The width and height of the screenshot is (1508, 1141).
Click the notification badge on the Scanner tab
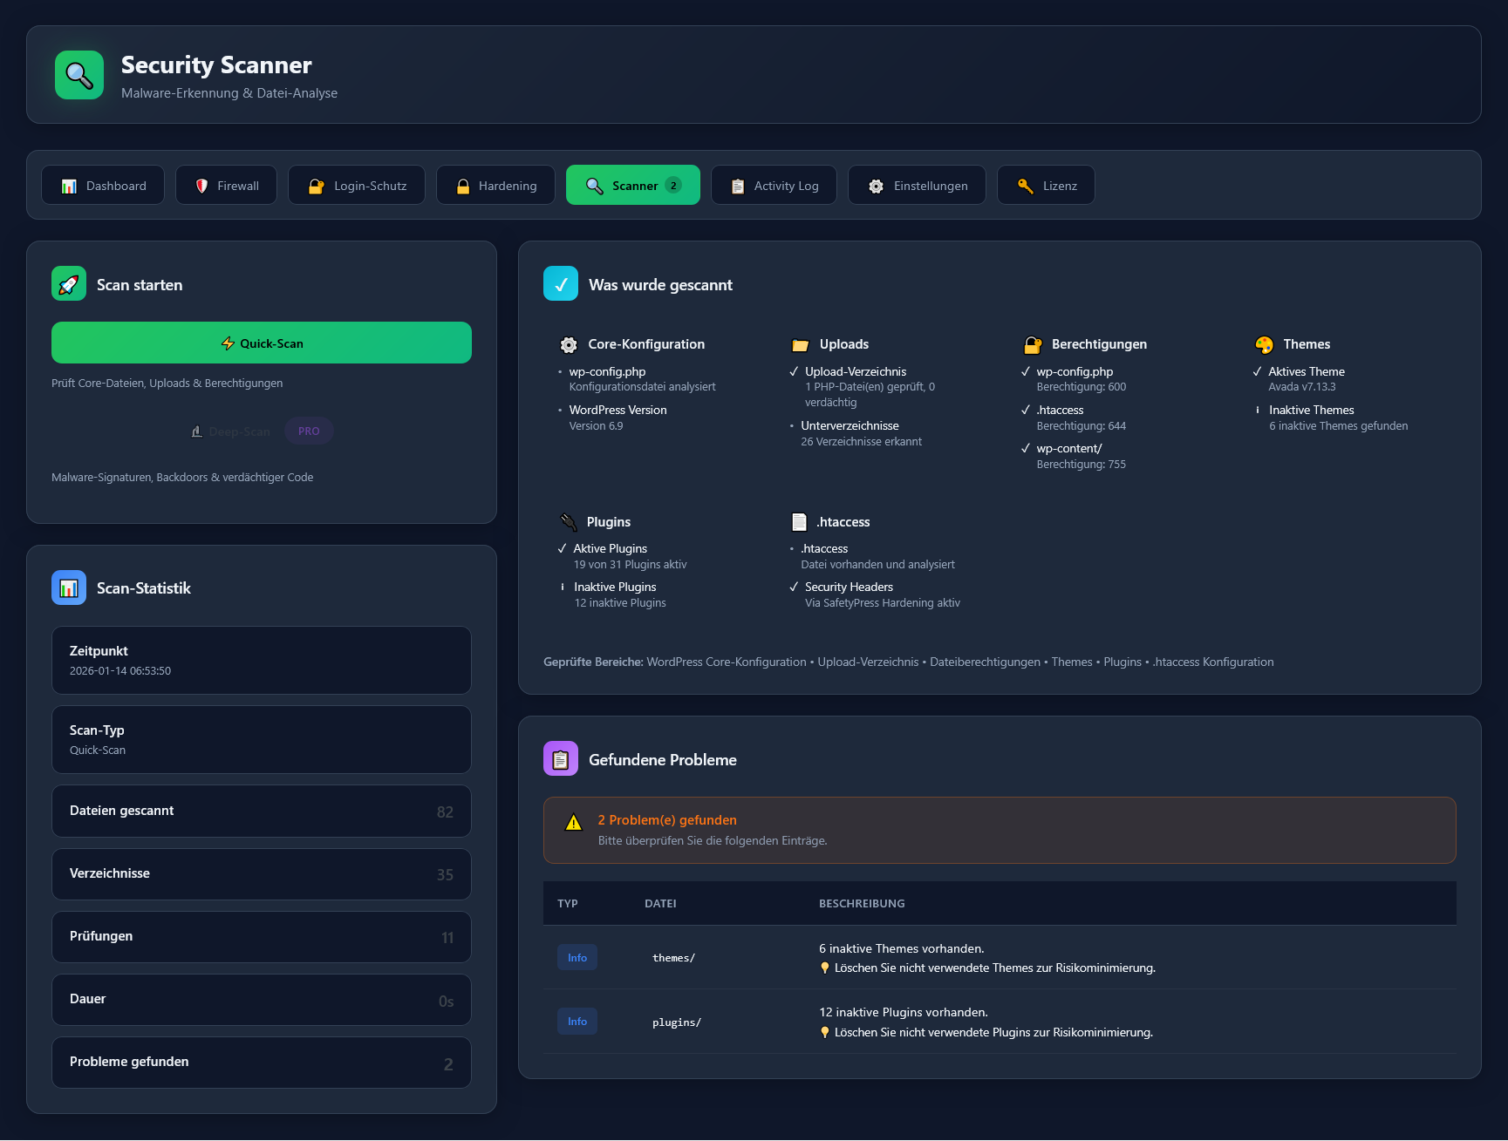click(x=672, y=185)
